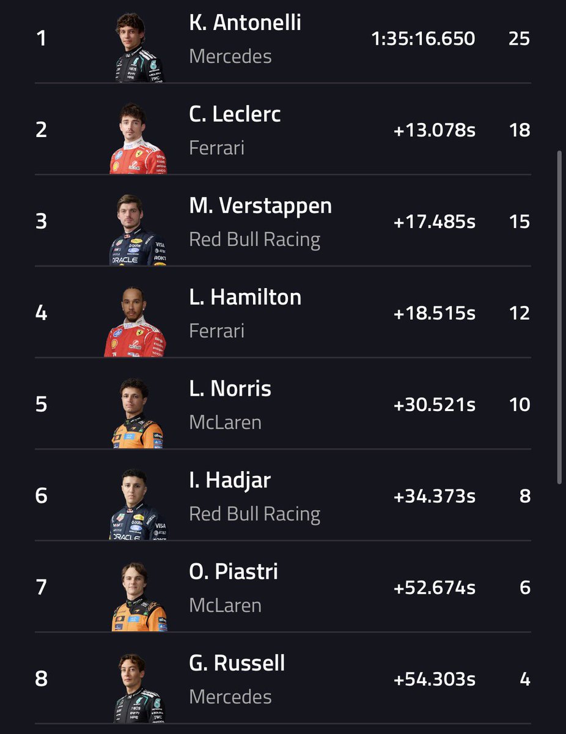The height and width of the screenshot is (734, 566).
Task: Open K. Antonelli's driver portrait
Action: 139,47
